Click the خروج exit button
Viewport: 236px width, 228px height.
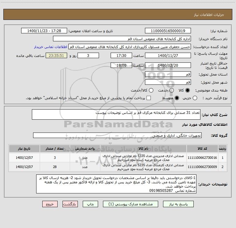coord(50,204)
